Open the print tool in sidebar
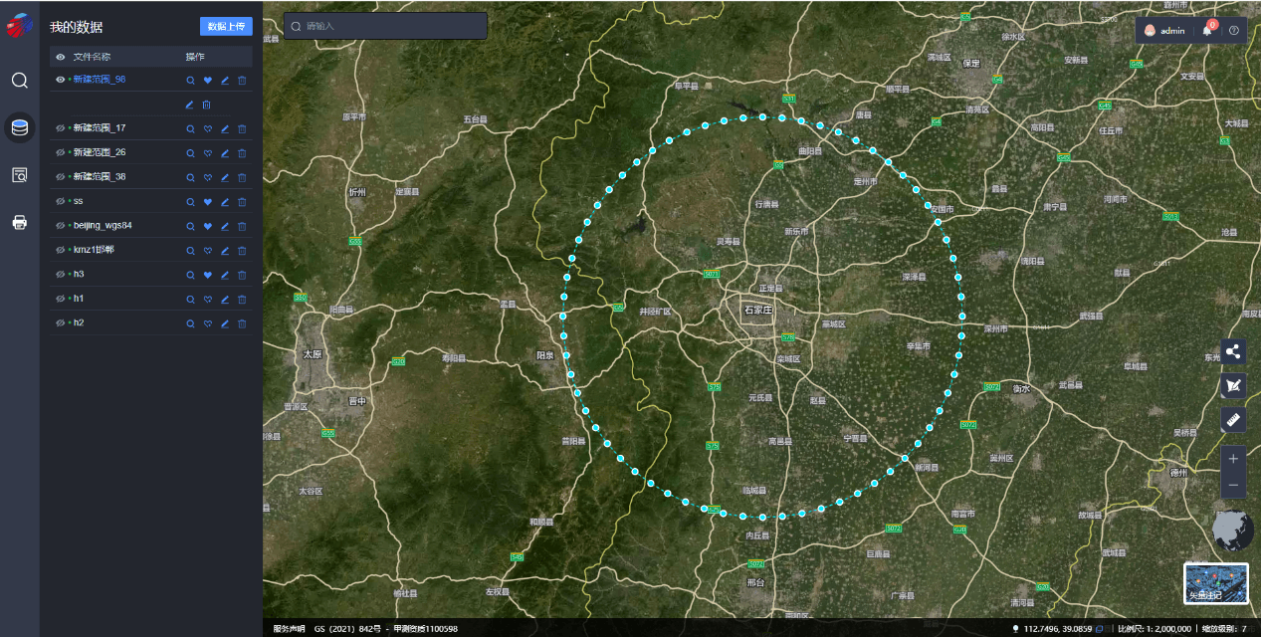The image size is (1261, 637). click(x=19, y=222)
